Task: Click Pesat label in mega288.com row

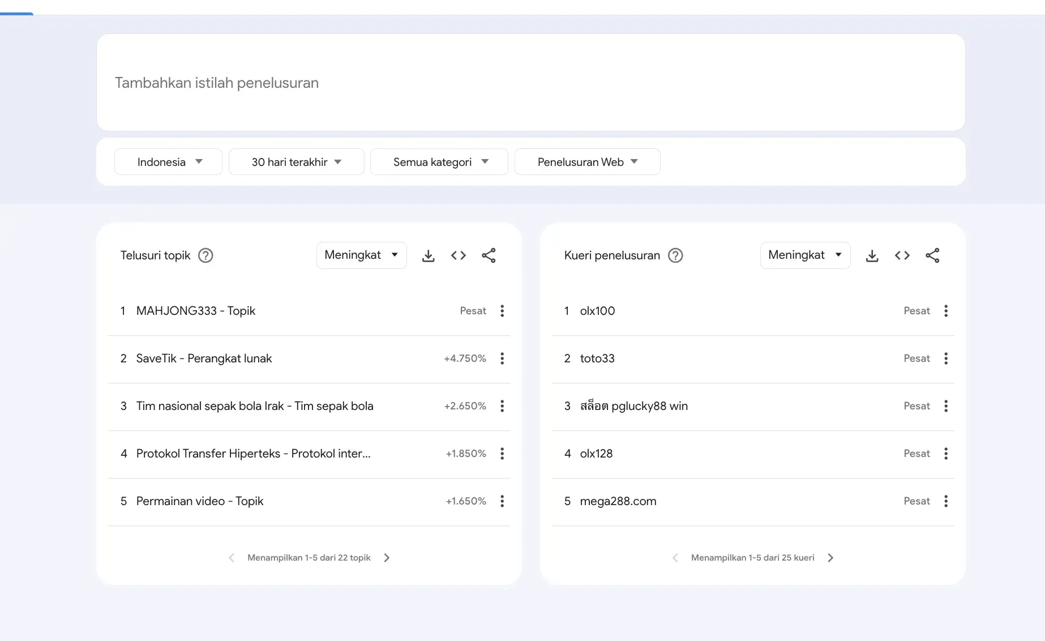Action: coord(916,501)
